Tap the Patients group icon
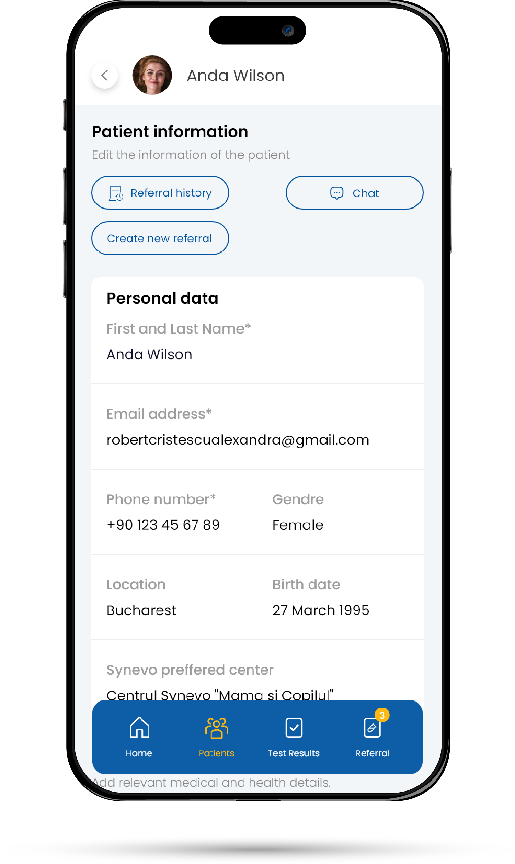Viewport: 515px width, 864px height. coord(217,728)
